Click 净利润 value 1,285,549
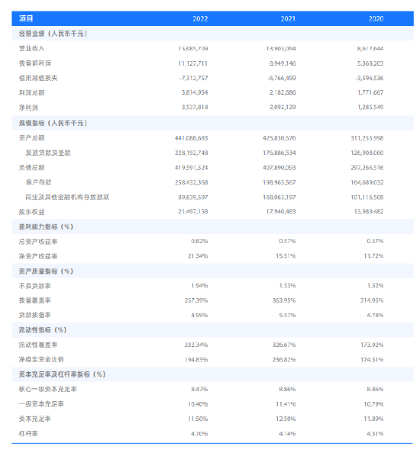This screenshot has height=450, width=420. click(x=370, y=107)
